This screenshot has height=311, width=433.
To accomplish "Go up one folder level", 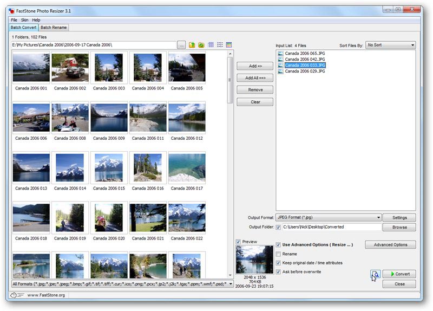I will click(x=192, y=45).
